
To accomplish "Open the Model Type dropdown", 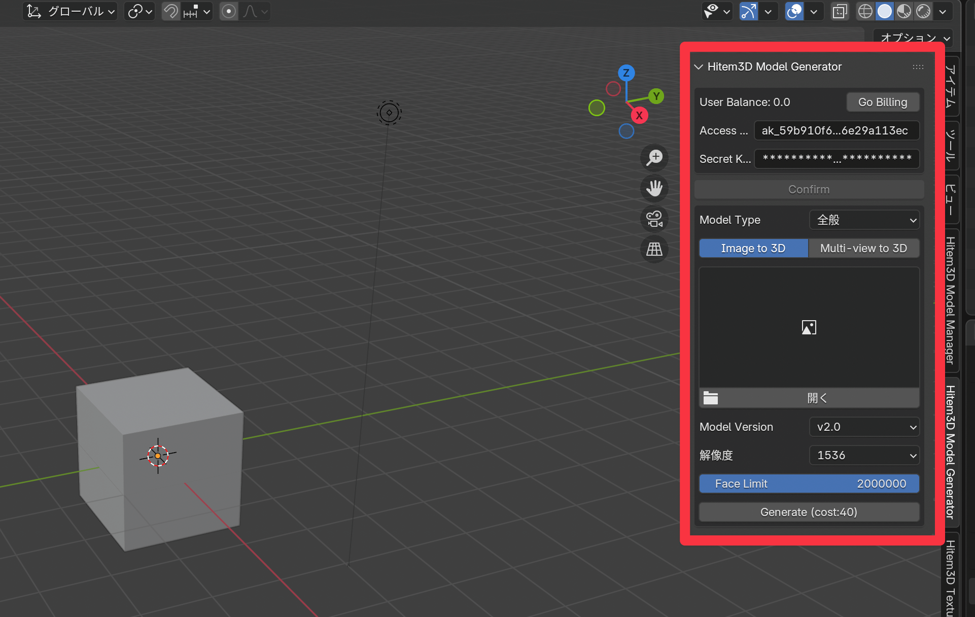I will point(864,220).
